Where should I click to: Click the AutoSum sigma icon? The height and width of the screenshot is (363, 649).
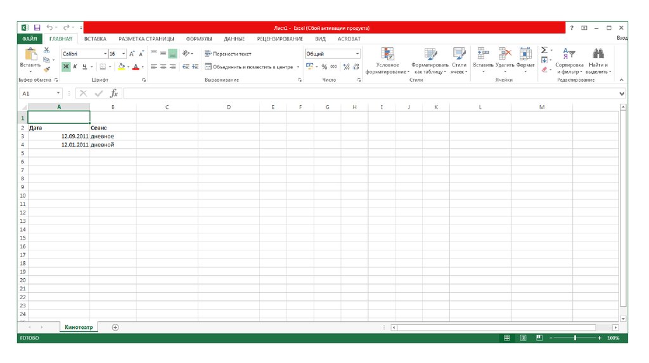pos(544,50)
